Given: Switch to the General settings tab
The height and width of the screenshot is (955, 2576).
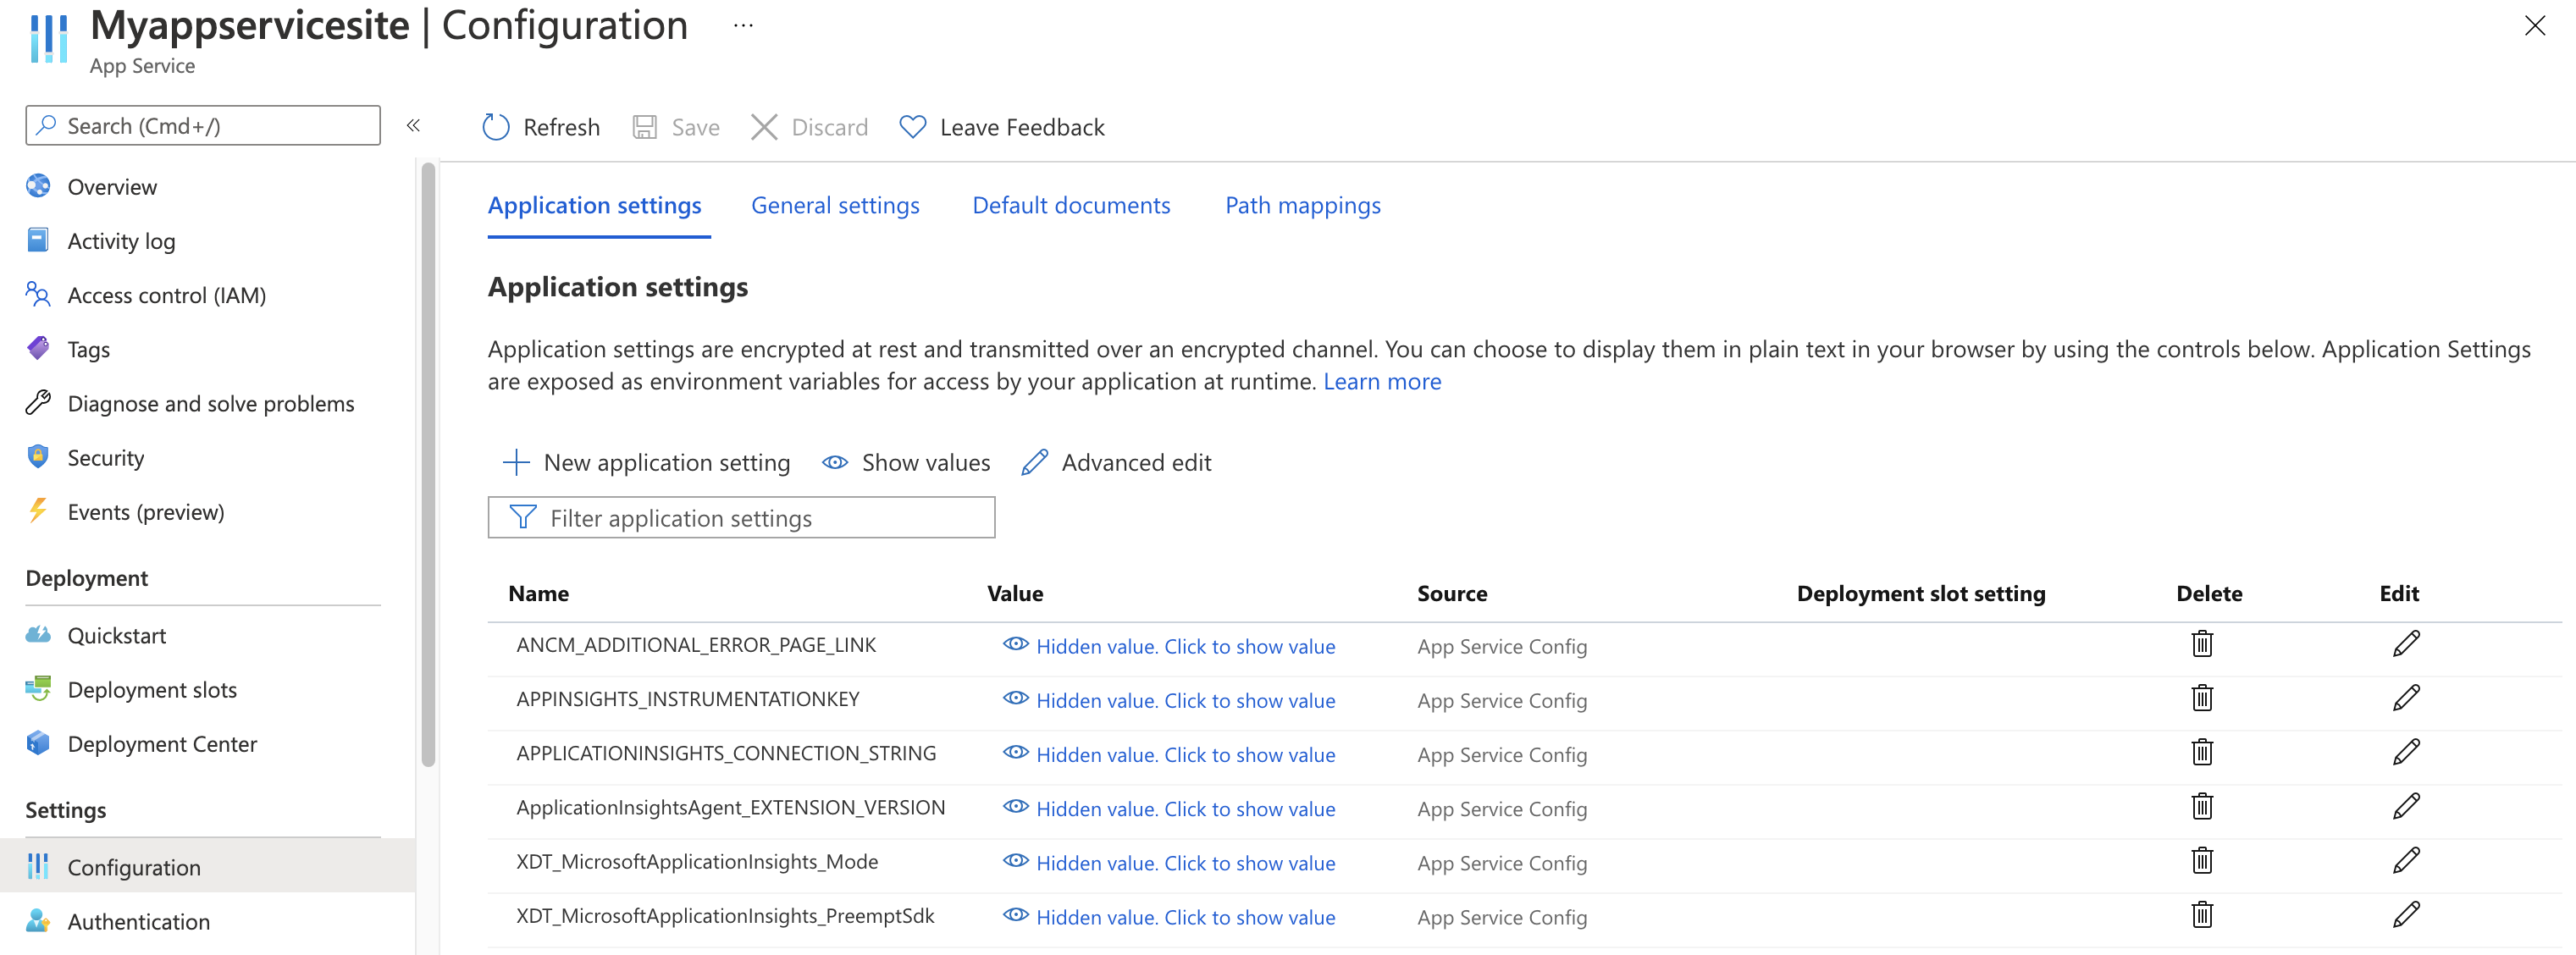Looking at the screenshot, I should pos(836,204).
